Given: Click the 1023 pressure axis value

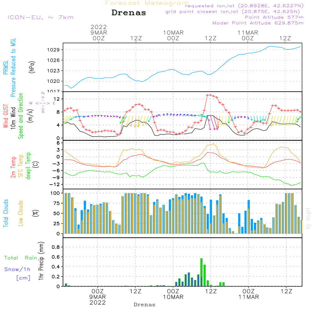Looking at the screenshot, I should 53,71.
